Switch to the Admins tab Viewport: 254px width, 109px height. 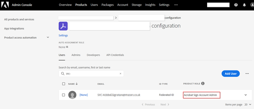(x=76, y=55)
